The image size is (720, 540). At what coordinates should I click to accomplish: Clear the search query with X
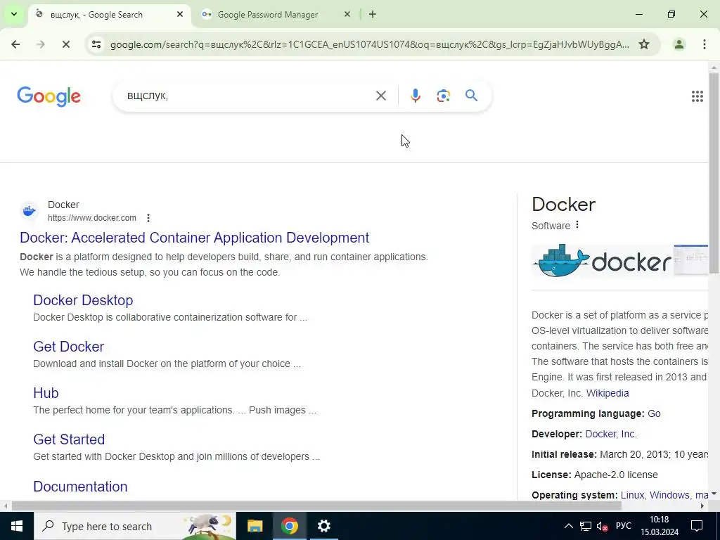(x=380, y=96)
